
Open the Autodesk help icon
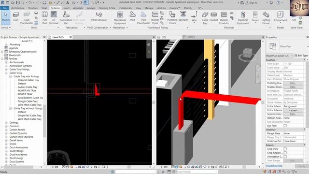(x=279, y=3)
